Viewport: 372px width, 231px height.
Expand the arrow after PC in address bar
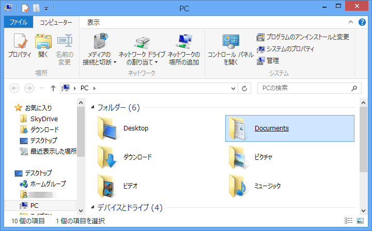click(95, 88)
